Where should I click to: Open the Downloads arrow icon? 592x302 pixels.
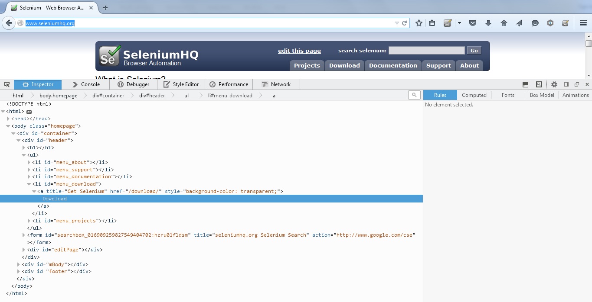pyautogui.click(x=488, y=23)
